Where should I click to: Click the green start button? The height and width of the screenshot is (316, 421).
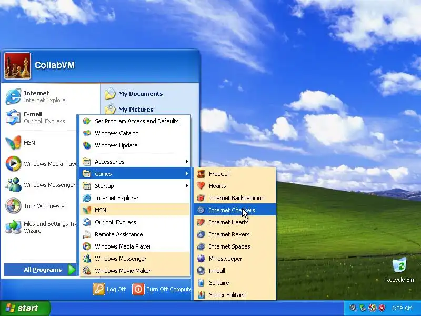(x=25, y=308)
